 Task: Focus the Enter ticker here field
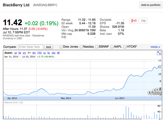click(31, 47)
